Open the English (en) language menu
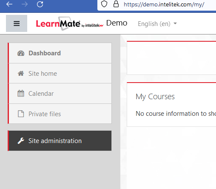Image resolution: width=216 pixels, height=189 pixels. click(157, 24)
